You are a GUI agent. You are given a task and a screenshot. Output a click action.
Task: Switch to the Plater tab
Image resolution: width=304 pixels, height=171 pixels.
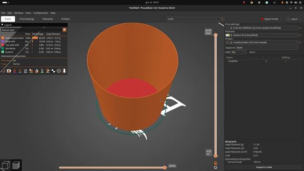[x=8, y=19]
